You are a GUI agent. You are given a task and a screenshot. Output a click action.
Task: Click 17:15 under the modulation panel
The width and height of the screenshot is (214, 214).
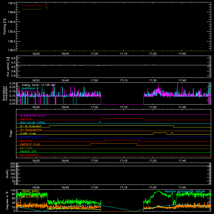click(124, 107)
